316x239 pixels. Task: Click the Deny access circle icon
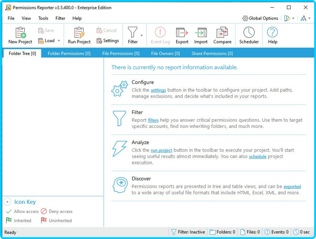point(43,211)
